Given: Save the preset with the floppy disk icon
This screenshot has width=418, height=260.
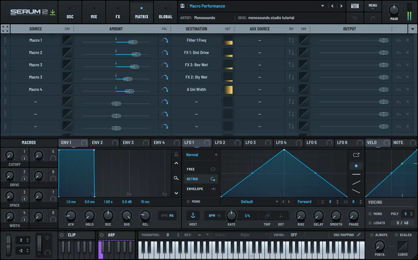Looking at the screenshot, I should coord(183,6).
